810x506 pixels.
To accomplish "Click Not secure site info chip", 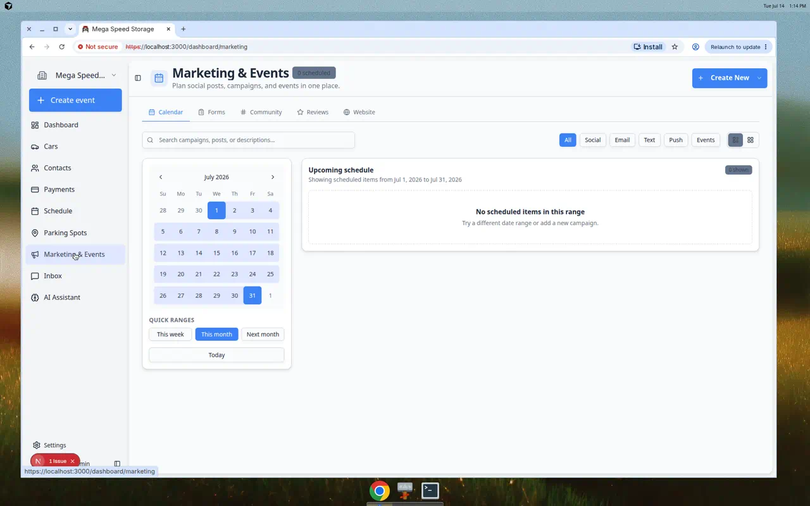I will (x=98, y=47).
